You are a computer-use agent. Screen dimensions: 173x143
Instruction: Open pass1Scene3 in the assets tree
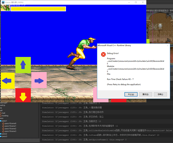(10, 131)
